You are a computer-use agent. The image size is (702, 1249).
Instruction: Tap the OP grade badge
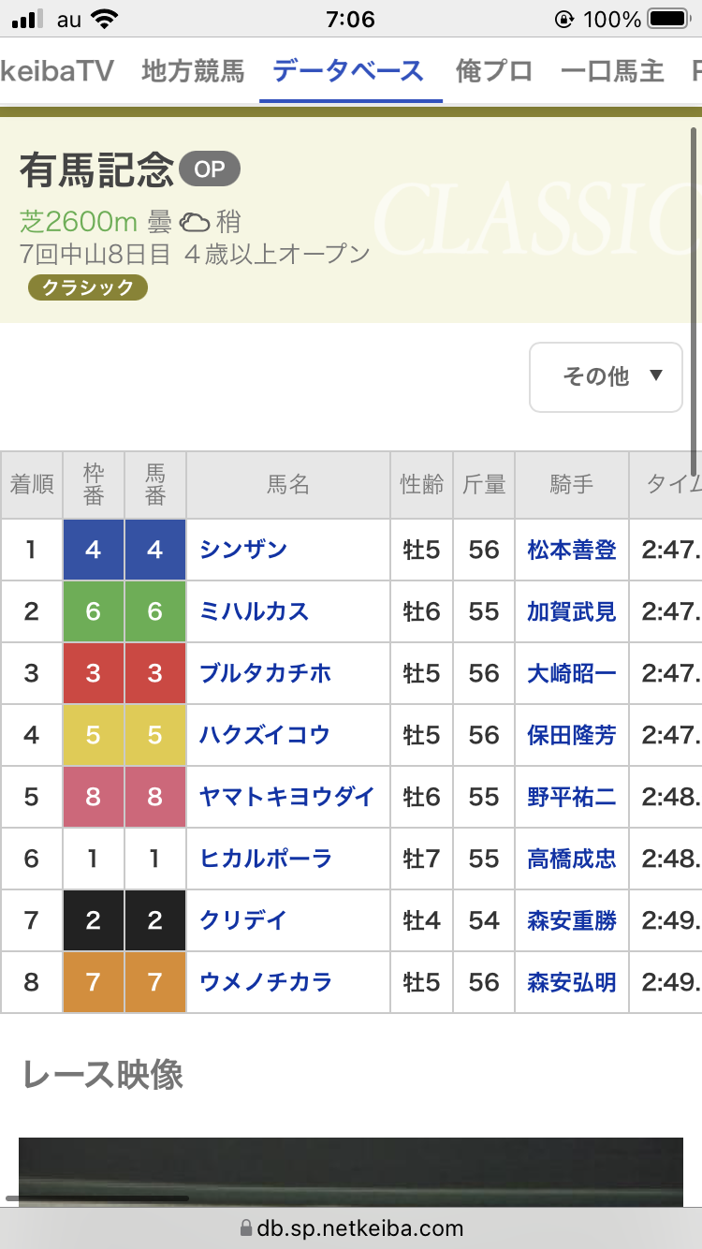click(x=210, y=169)
